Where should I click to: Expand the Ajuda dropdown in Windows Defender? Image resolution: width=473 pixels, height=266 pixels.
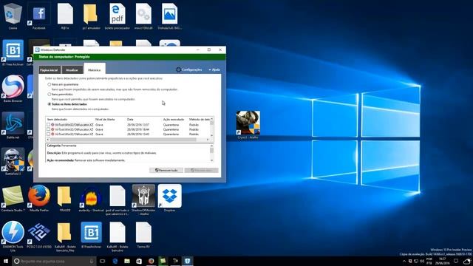coord(214,69)
